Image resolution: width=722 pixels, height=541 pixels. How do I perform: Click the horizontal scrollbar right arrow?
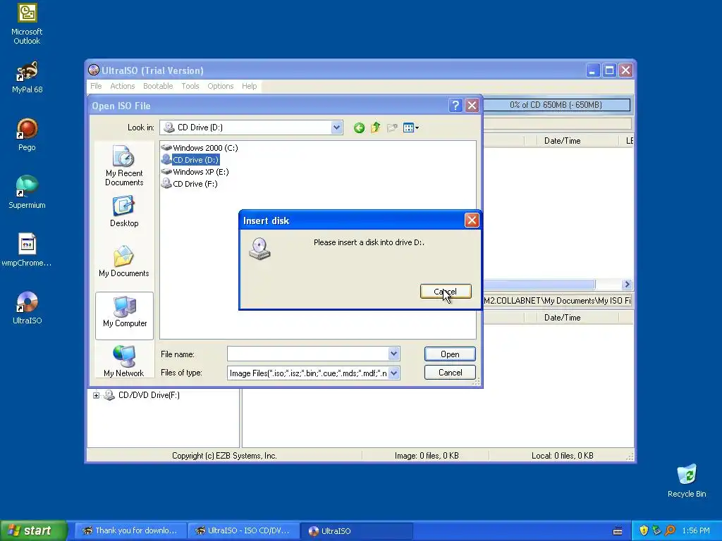pyautogui.click(x=627, y=285)
